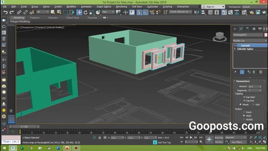
Task: Click the Select by Name icon
Action: (59, 12)
